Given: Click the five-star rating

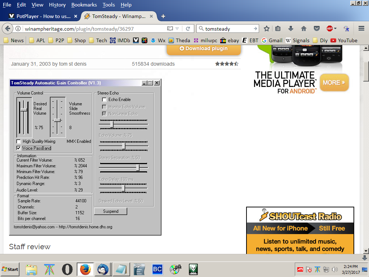Looking at the screenshot, I should (227, 63).
